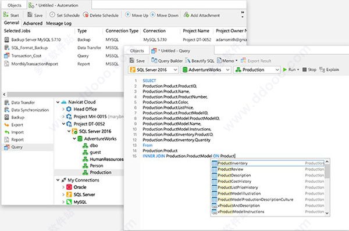Expand Project MH-0015 node
Screen dimensions: 349x231
[63, 117]
